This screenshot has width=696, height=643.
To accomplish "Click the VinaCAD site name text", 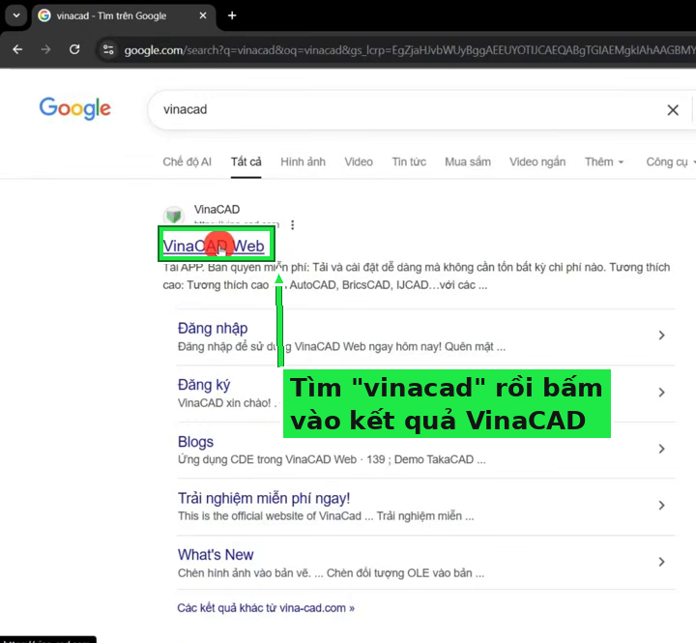I will click(x=217, y=209).
